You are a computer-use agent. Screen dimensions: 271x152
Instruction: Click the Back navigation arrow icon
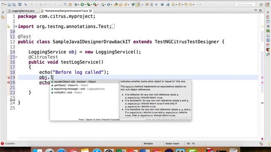click(x=191, y=5)
